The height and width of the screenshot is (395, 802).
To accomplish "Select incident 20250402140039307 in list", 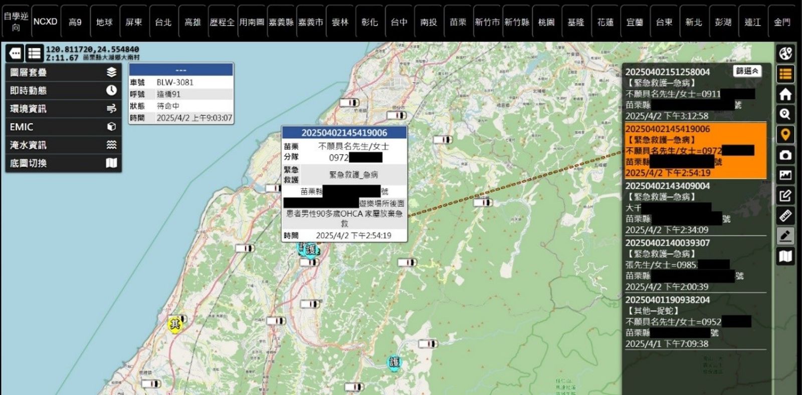I will point(695,265).
